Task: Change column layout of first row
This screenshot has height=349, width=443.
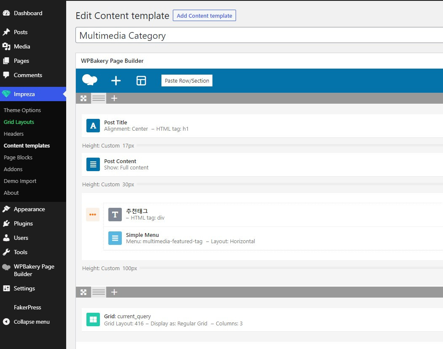Action: 99,98
